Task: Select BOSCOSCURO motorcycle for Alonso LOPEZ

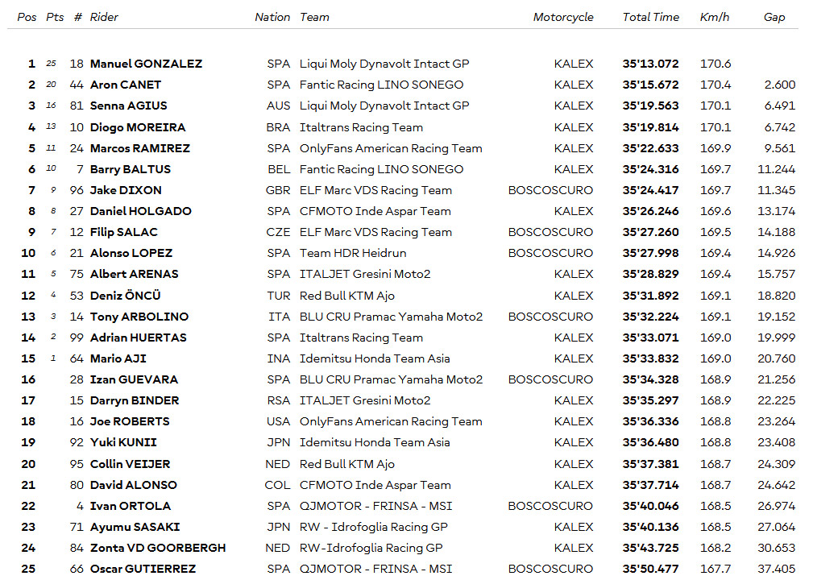Action: (550, 253)
